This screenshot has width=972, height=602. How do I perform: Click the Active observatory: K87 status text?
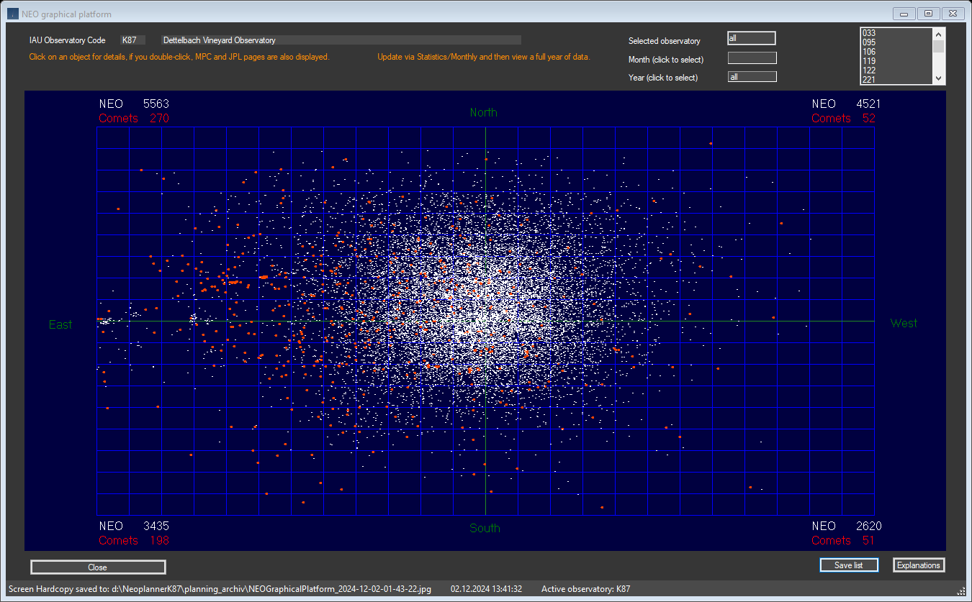point(585,589)
